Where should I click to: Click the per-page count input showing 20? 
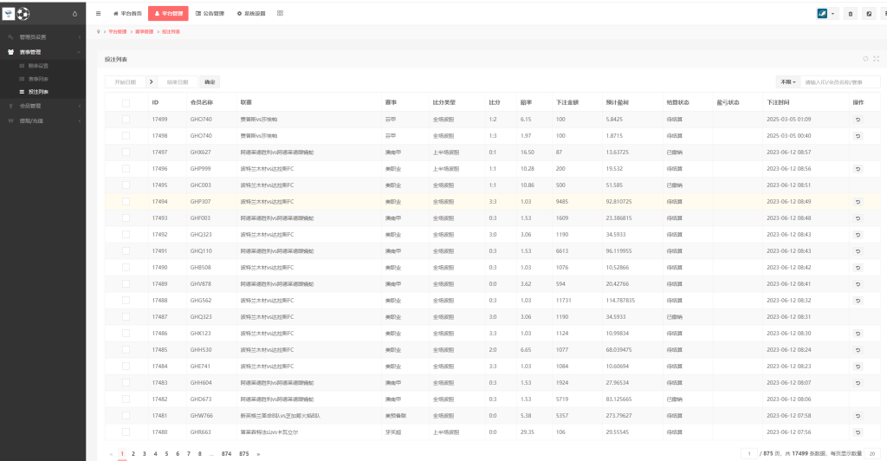click(872, 454)
